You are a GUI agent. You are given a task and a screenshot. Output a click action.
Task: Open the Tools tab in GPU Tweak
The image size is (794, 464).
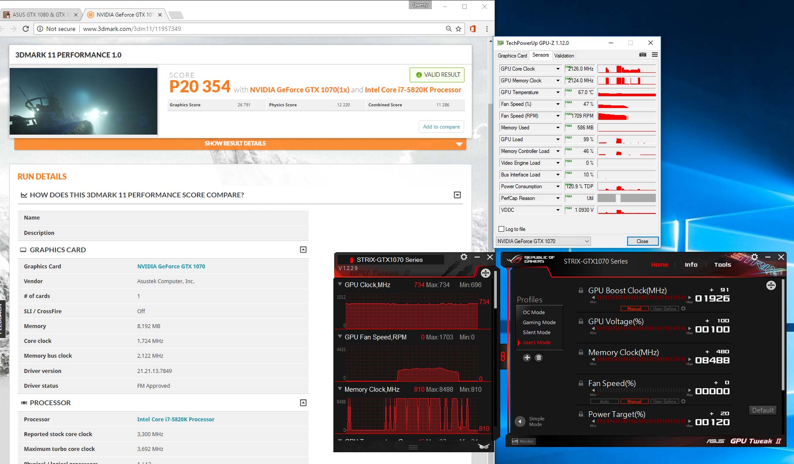[723, 264]
